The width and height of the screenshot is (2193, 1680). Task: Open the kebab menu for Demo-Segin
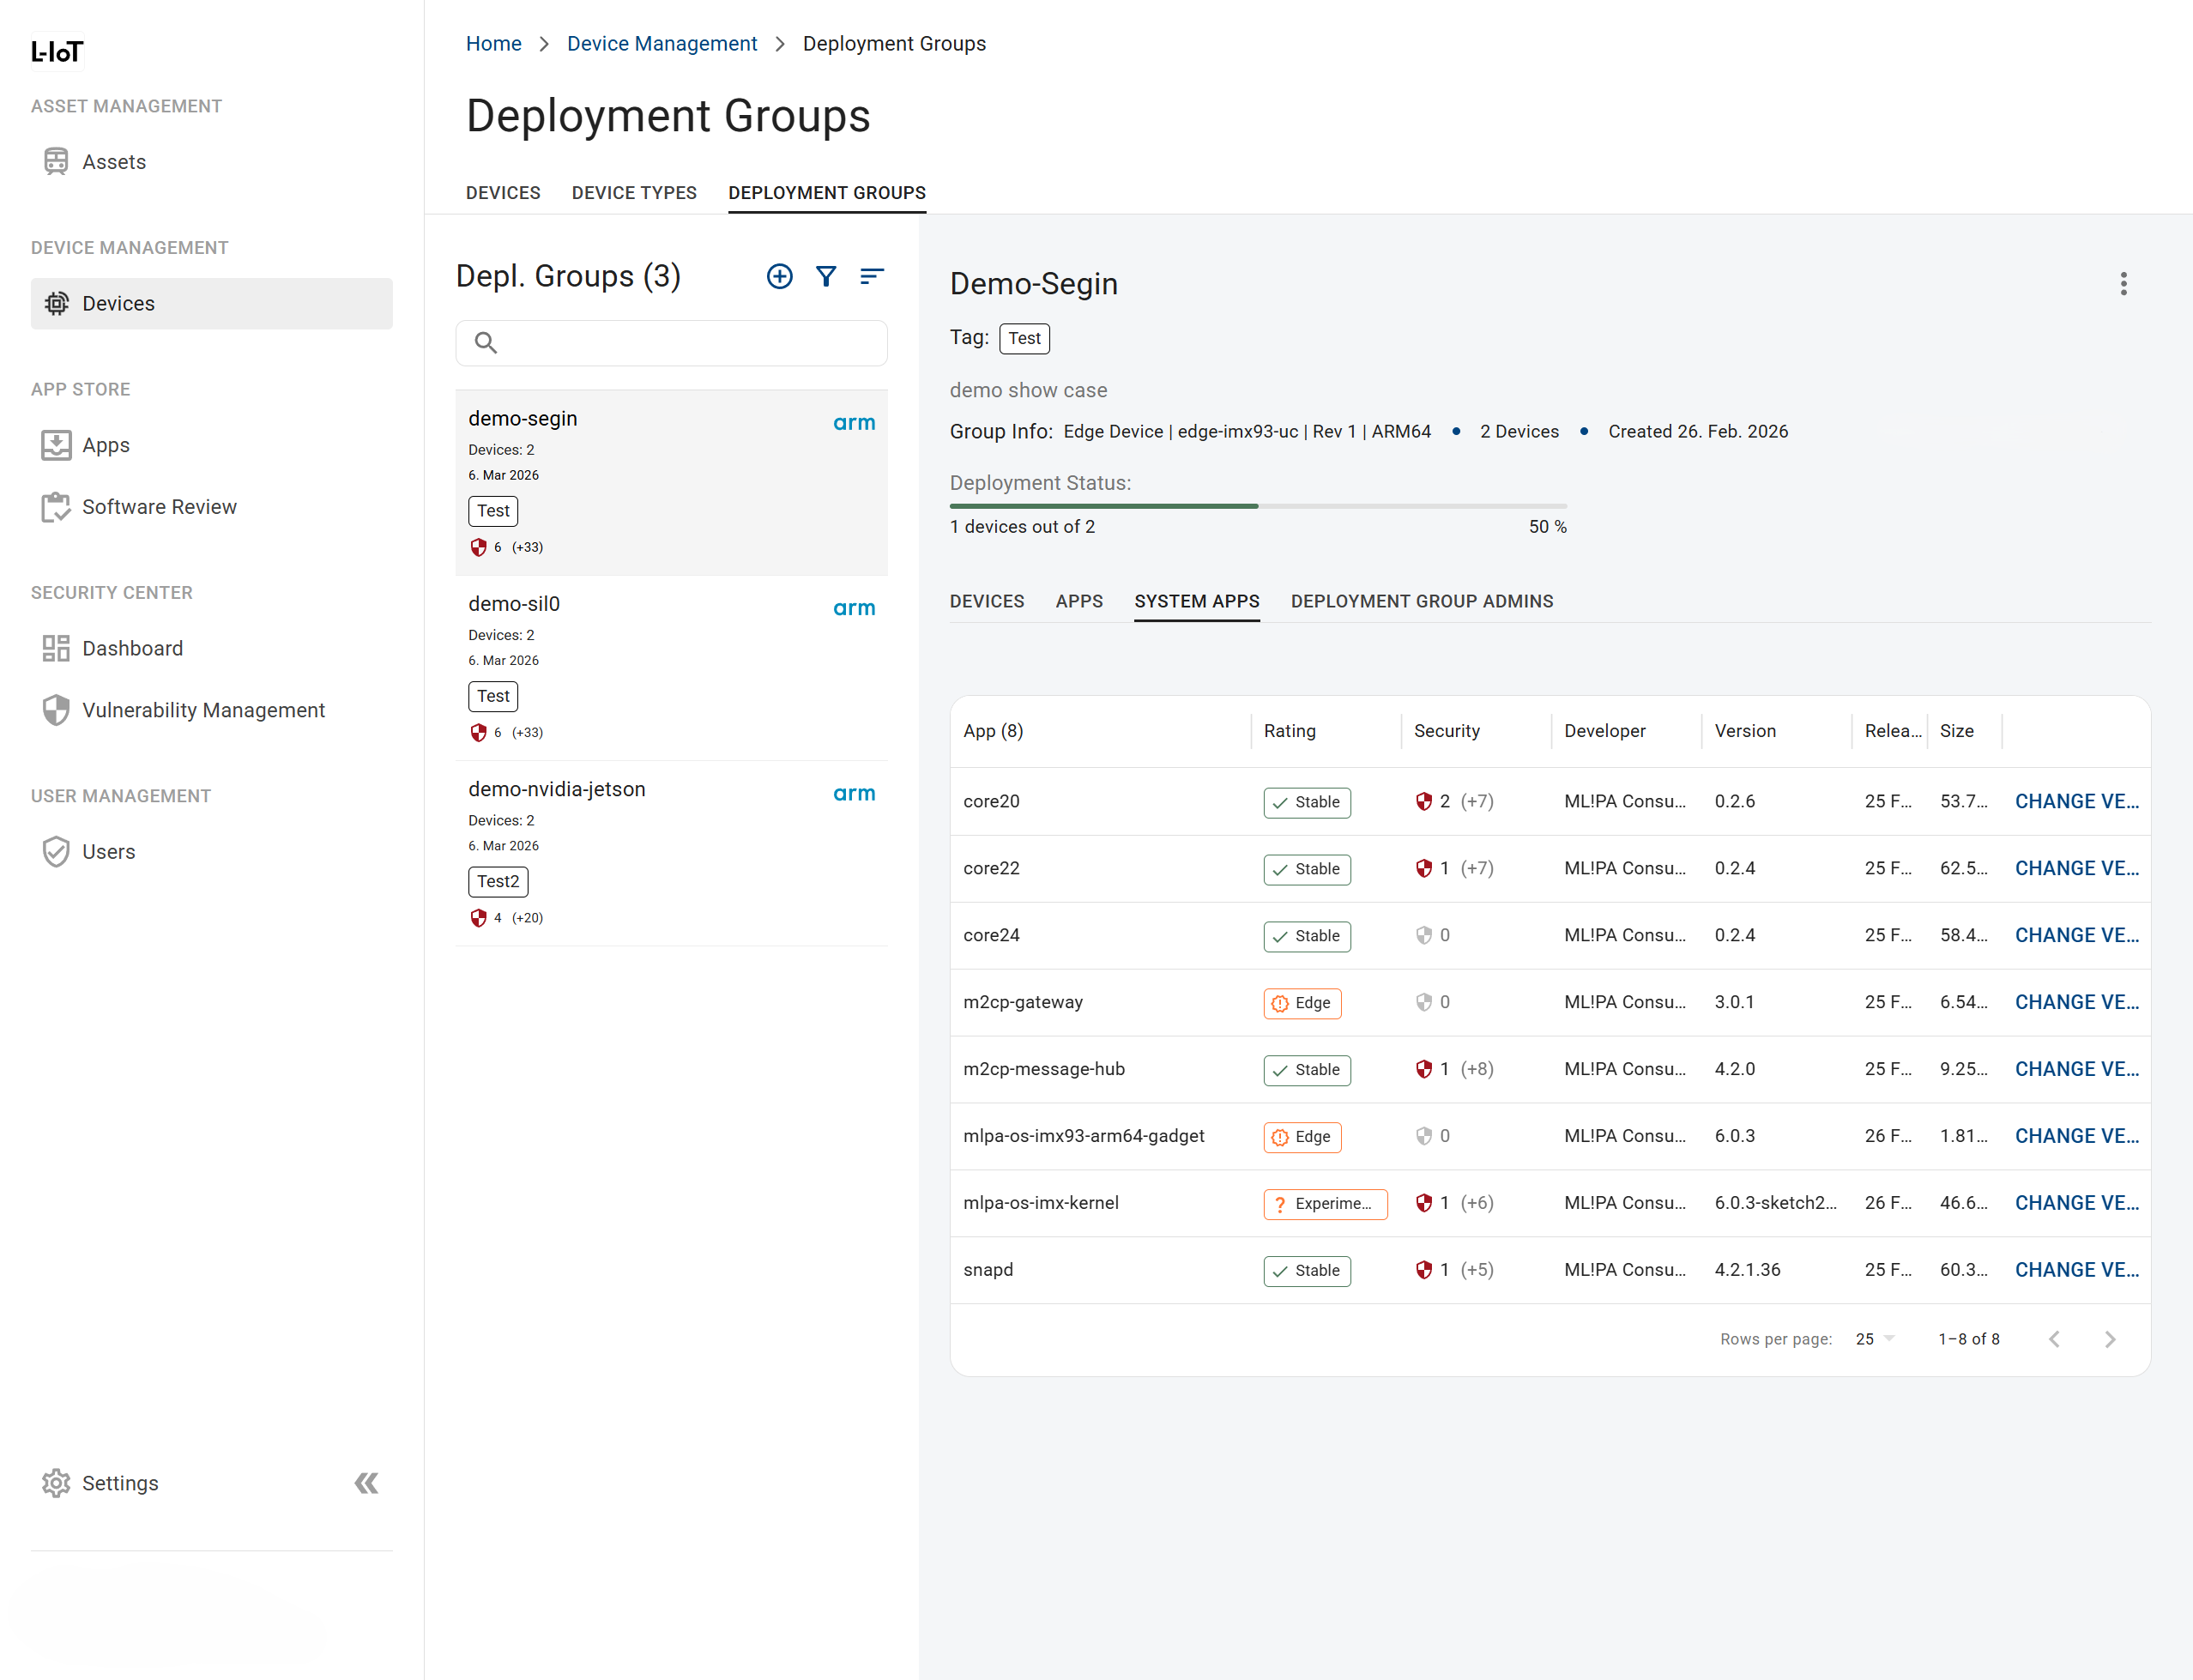tap(2124, 284)
